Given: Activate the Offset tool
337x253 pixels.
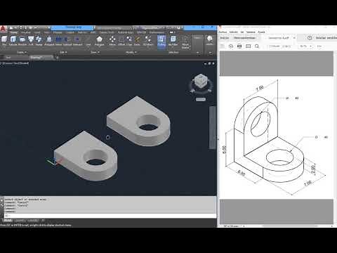Looking at the screenshot, I should (121, 40).
